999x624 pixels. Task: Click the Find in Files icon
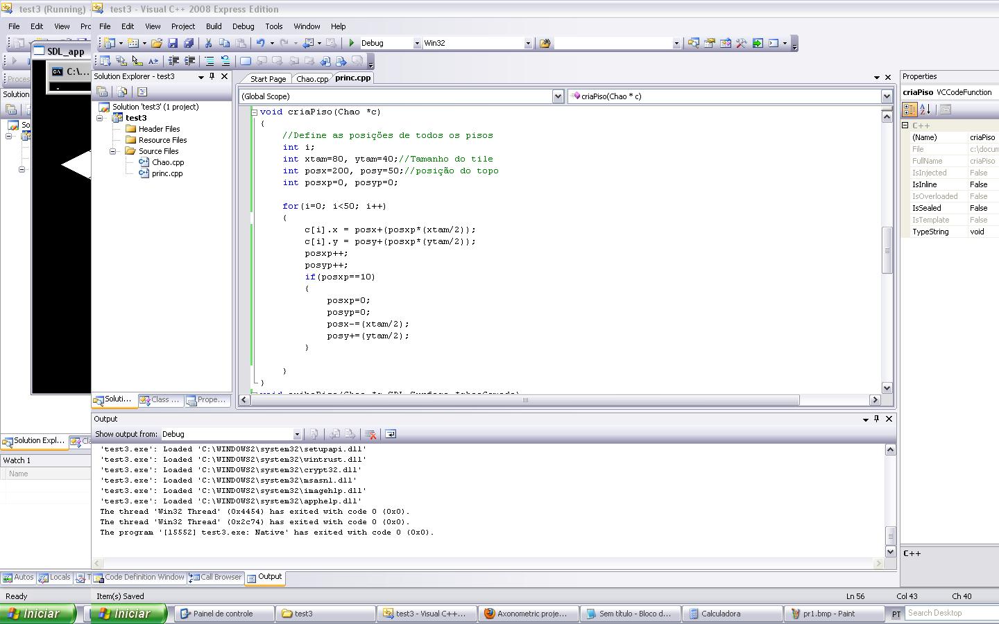(545, 43)
